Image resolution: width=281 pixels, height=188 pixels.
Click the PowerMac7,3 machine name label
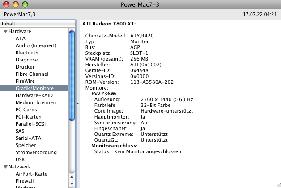pos(20,14)
